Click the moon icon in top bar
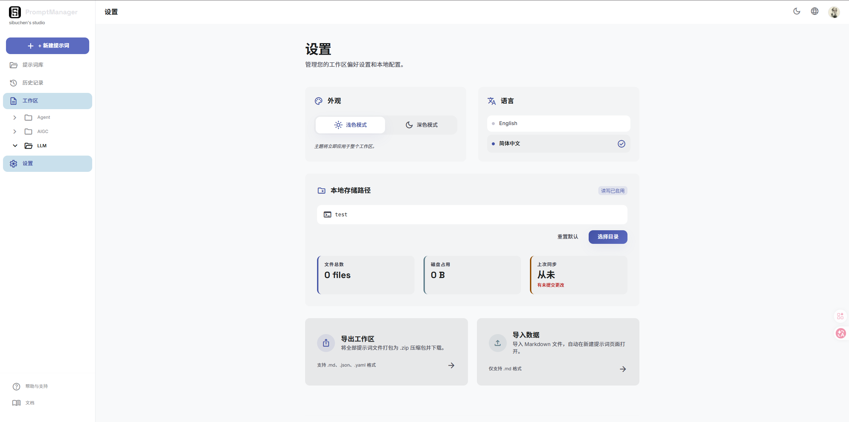 pos(797,11)
